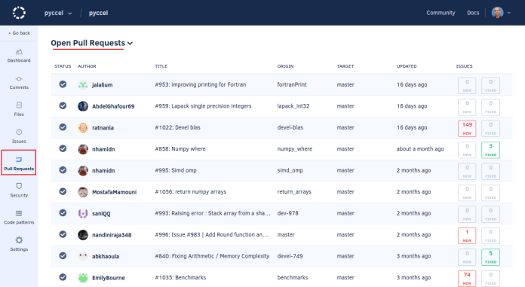Click the 74 new issues badge
Viewport: 525px width, 287px height.
pos(467,278)
